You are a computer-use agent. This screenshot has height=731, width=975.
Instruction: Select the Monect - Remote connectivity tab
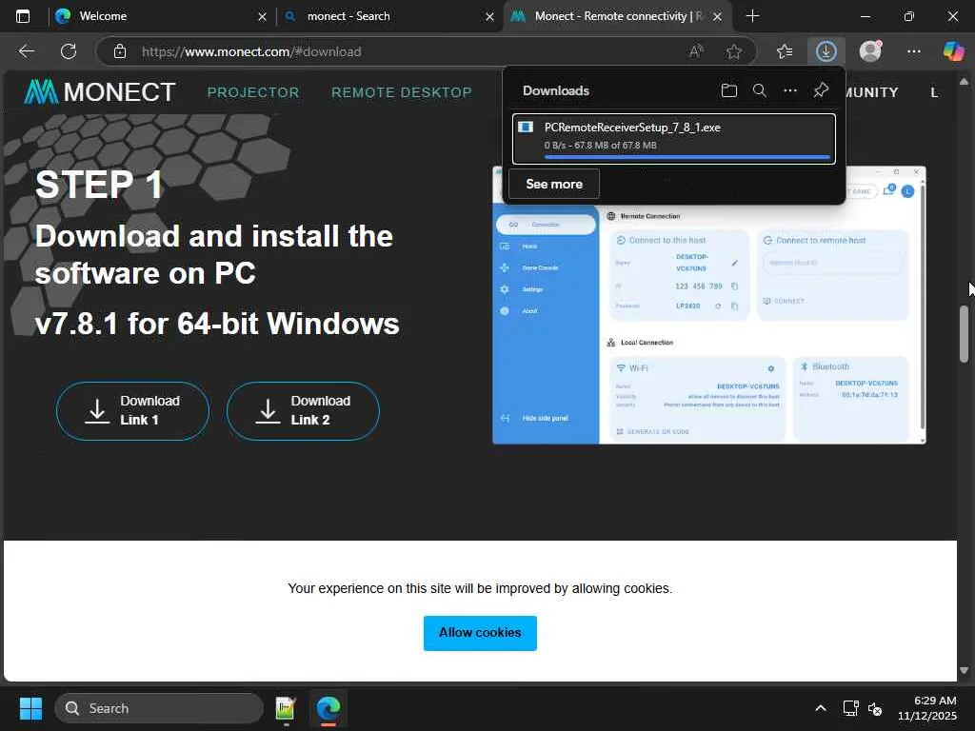pos(617,16)
